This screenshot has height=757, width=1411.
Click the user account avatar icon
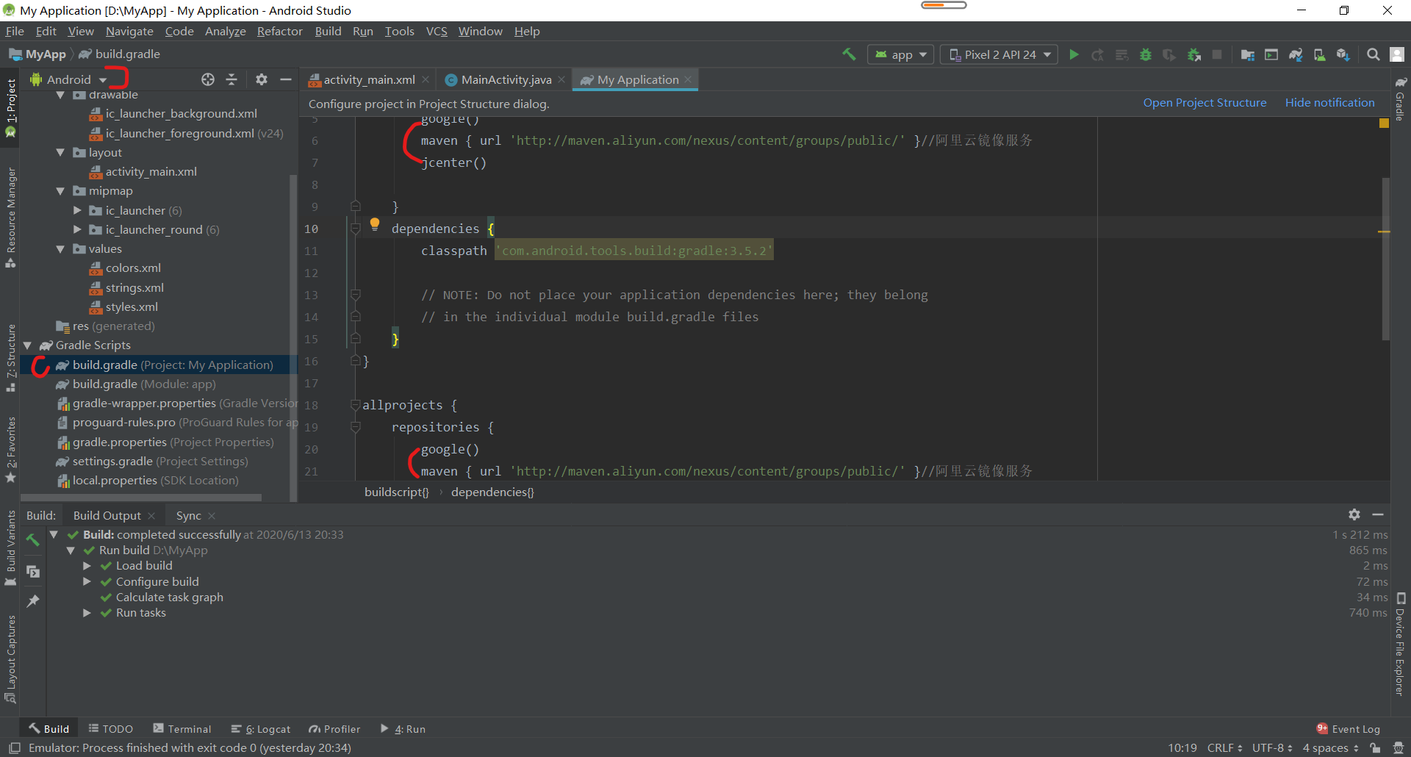coord(1397,54)
